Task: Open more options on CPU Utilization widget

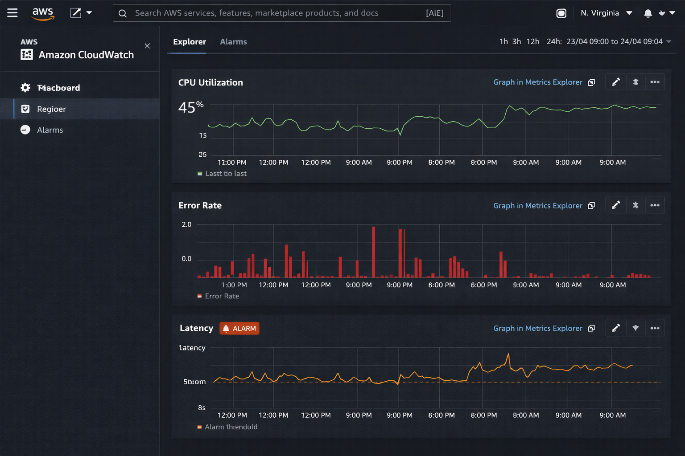Action: 655,82
